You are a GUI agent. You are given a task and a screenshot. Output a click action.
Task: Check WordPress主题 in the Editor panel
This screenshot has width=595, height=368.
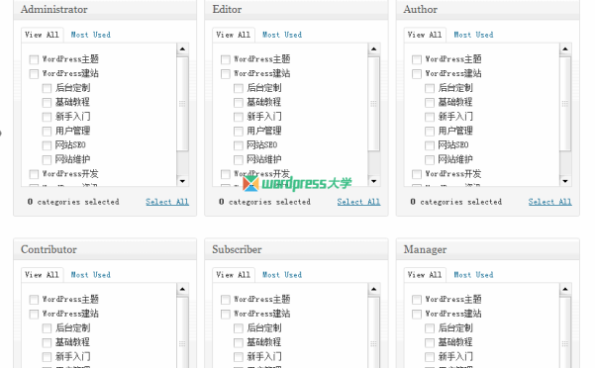226,59
